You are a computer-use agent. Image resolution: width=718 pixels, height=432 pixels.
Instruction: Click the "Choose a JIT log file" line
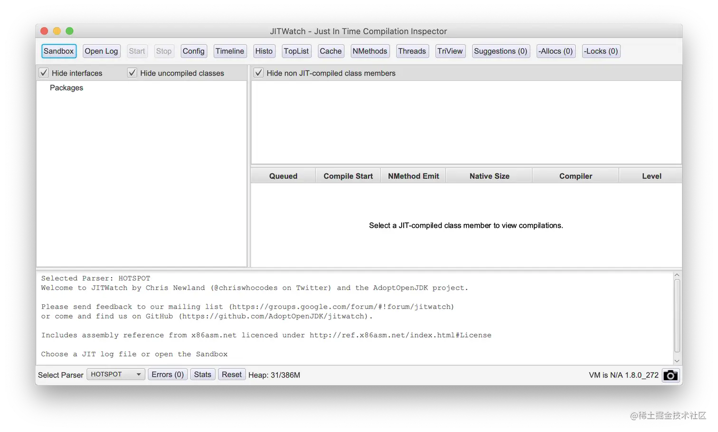pyautogui.click(x=134, y=354)
